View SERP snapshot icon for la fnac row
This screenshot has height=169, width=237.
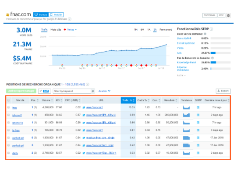[x=198, y=130]
